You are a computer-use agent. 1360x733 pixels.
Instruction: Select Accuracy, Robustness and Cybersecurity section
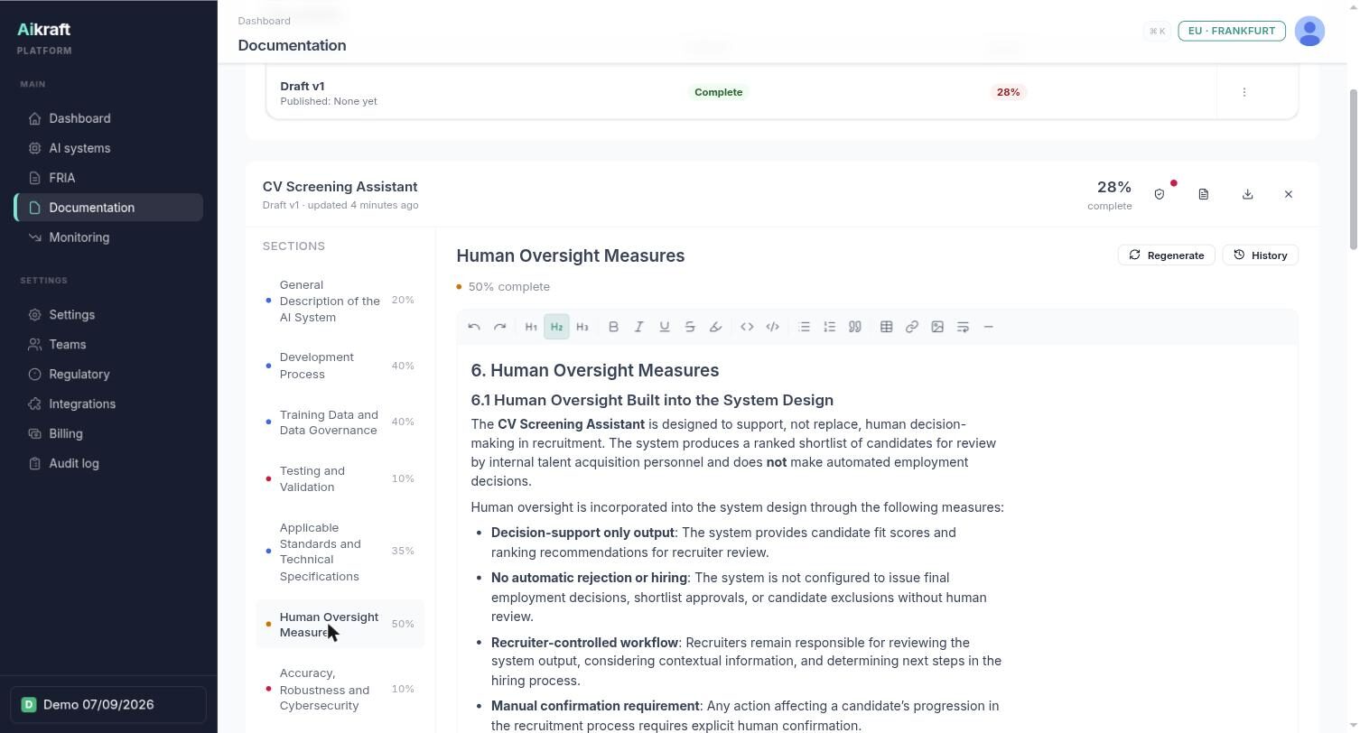click(x=340, y=689)
